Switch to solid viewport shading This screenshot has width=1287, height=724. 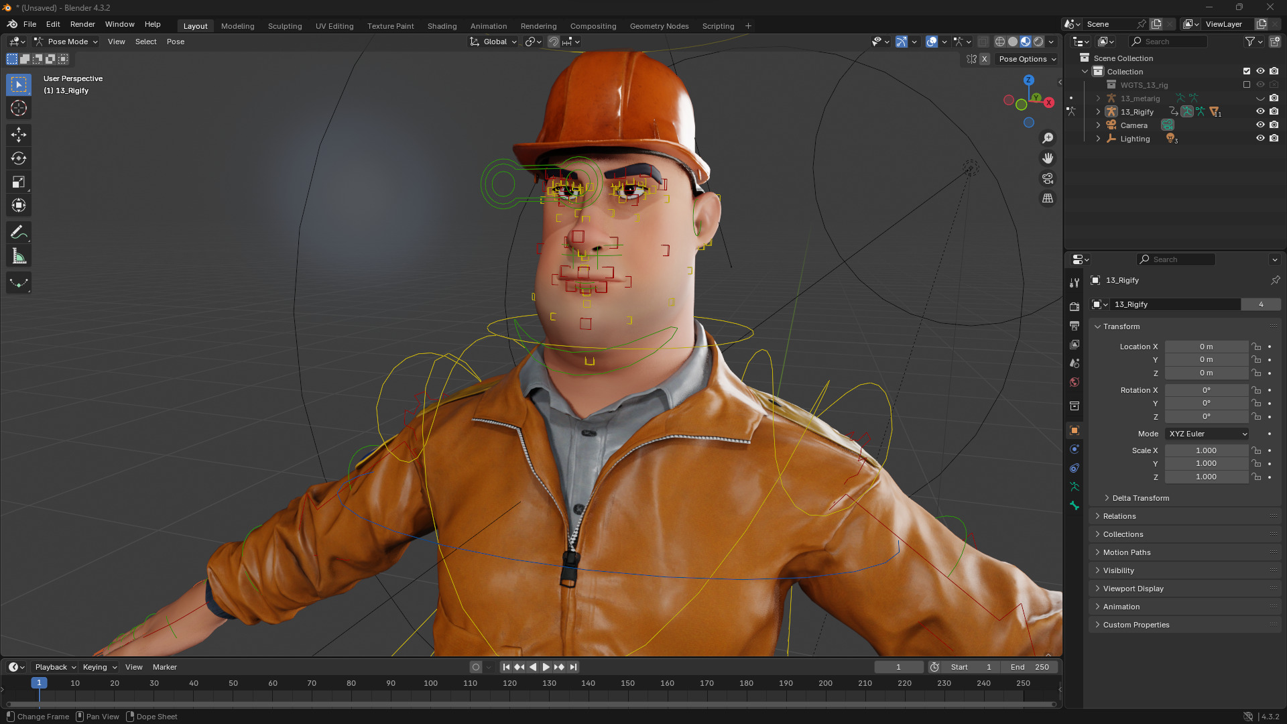coord(1013,42)
